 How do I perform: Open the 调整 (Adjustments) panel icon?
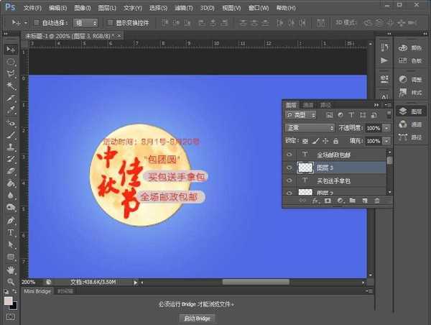[411, 79]
